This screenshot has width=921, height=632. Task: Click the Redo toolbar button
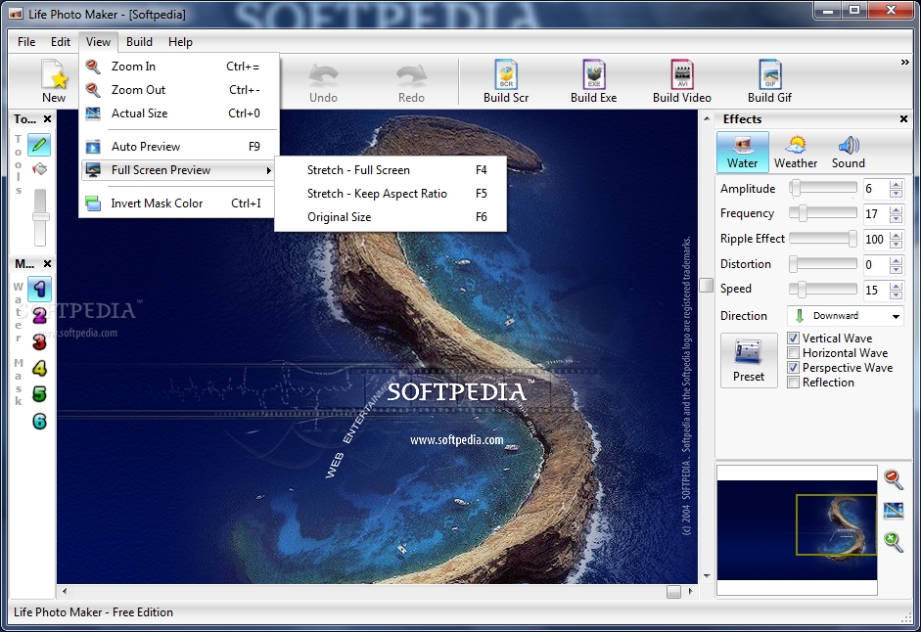[x=411, y=81]
